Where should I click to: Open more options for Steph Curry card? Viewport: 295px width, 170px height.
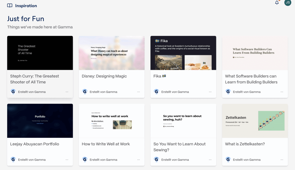click(67, 92)
